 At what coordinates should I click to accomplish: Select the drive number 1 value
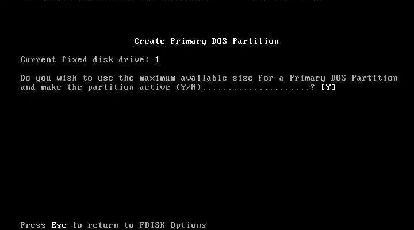pyautogui.click(x=158, y=59)
